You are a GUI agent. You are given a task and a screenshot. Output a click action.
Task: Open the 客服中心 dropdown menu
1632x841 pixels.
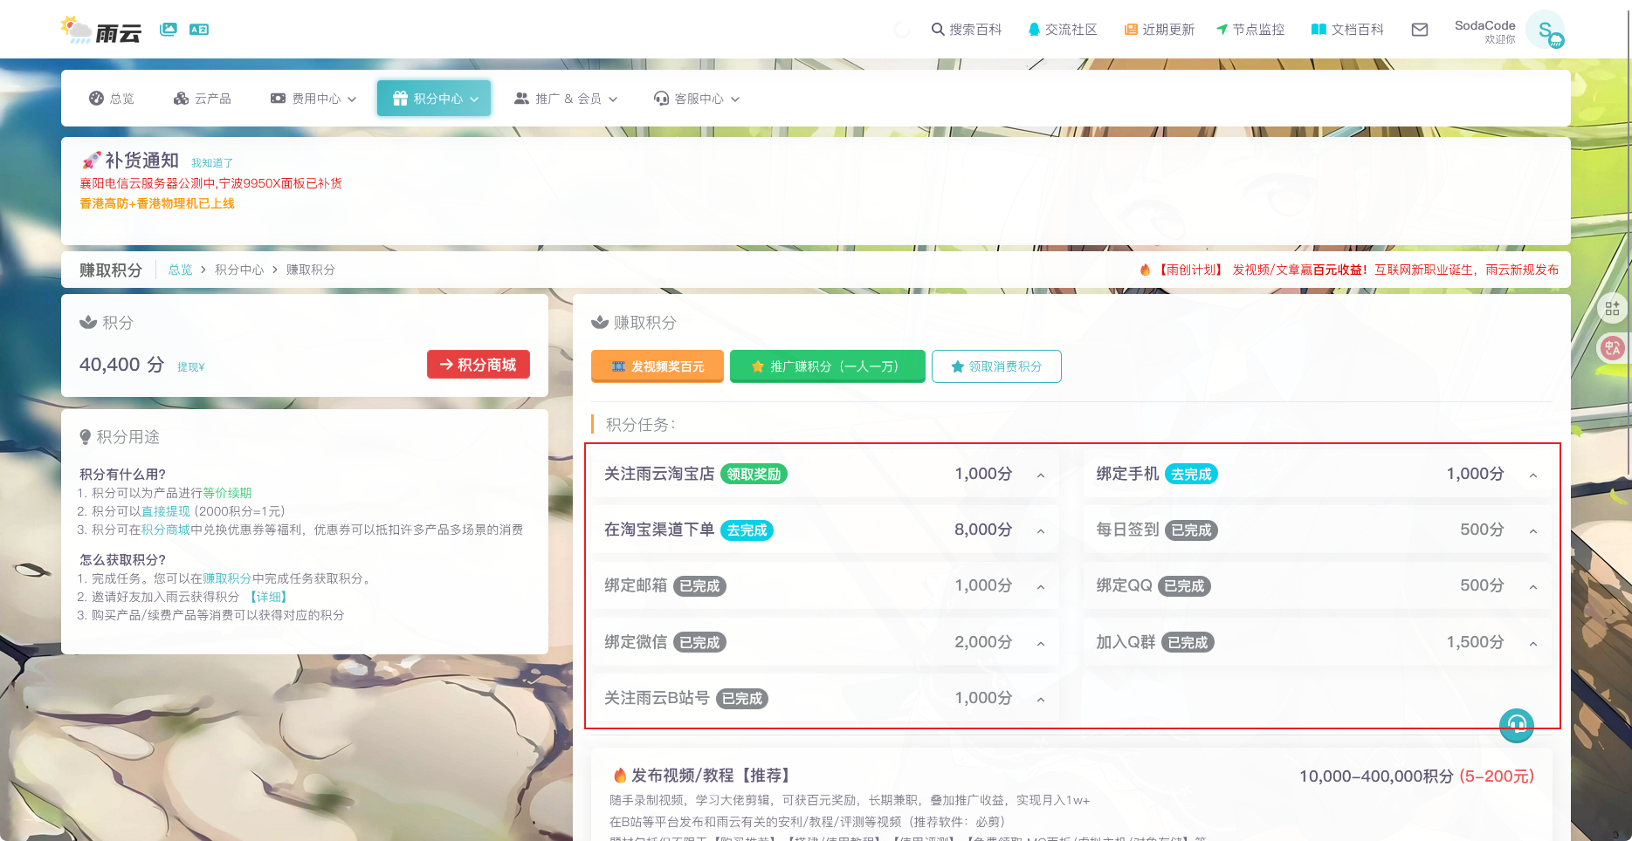coord(696,98)
